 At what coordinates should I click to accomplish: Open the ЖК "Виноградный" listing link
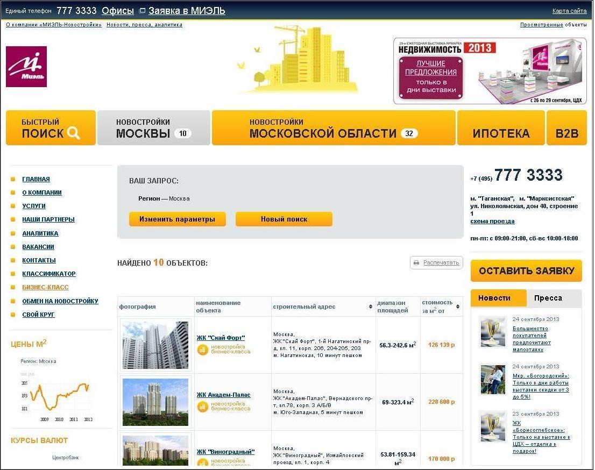coord(225,452)
